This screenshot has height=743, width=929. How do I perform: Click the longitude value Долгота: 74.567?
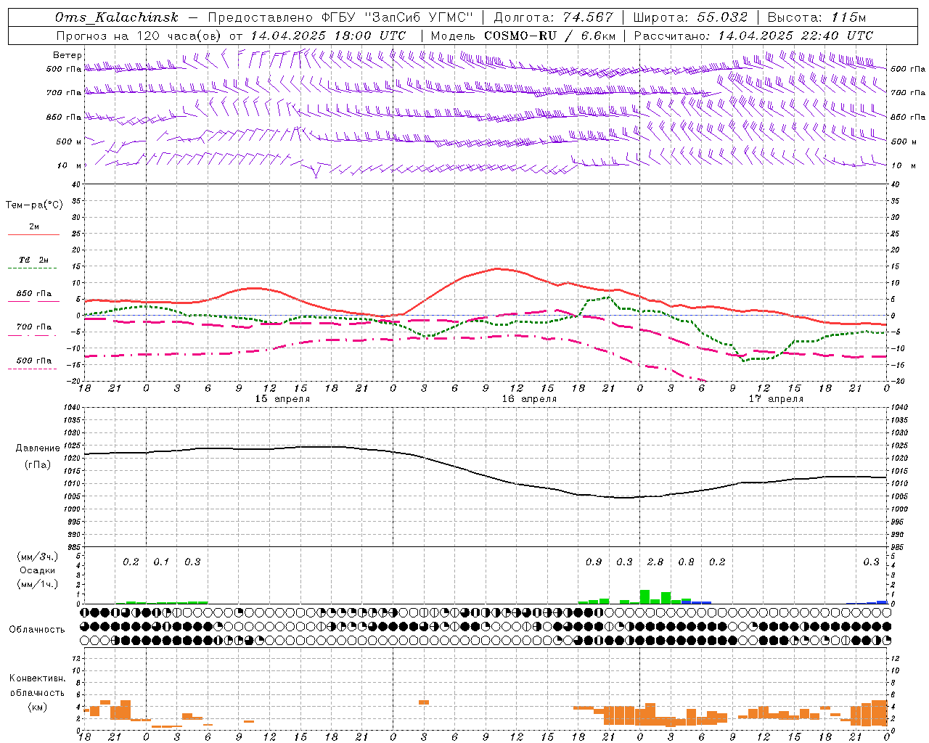coord(553,17)
